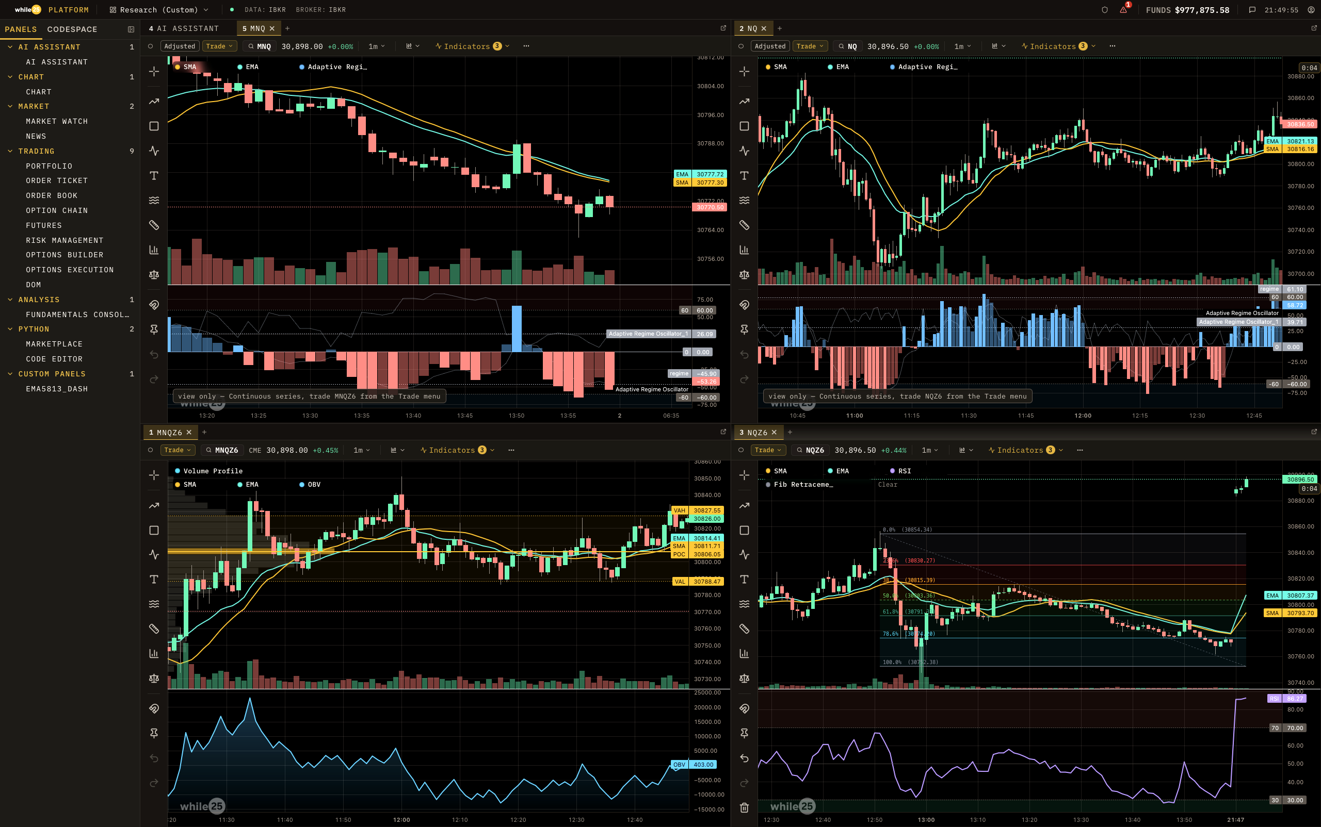Open more options menu in NQ chart toolbar
This screenshot has width=1321, height=827.
[1113, 46]
